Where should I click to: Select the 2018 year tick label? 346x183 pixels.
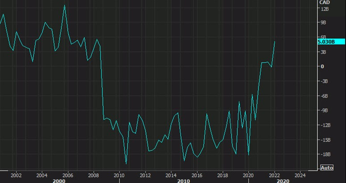(x=223, y=175)
